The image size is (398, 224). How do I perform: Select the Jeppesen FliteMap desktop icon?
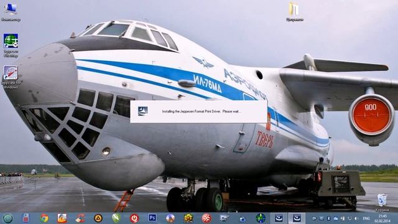coord(11,45)
